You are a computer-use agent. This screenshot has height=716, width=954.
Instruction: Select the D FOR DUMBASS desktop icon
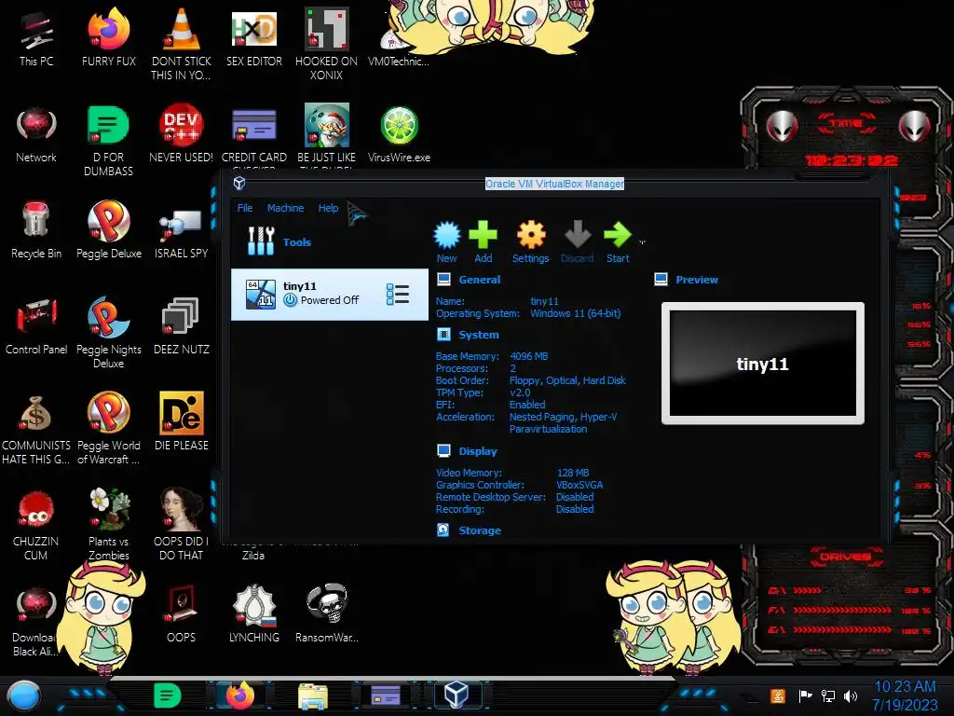coord(108,142)
